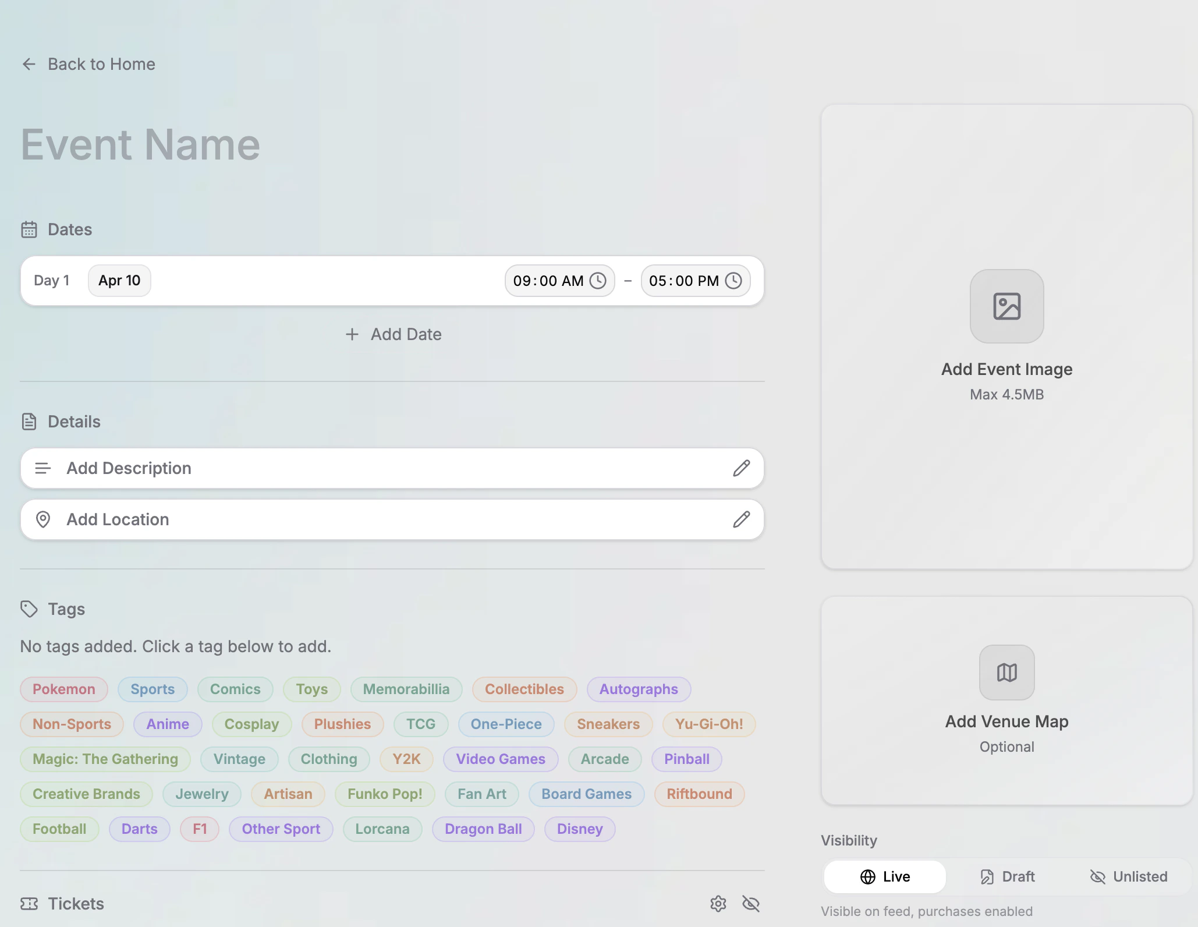Select the Pinball tag

687,759
